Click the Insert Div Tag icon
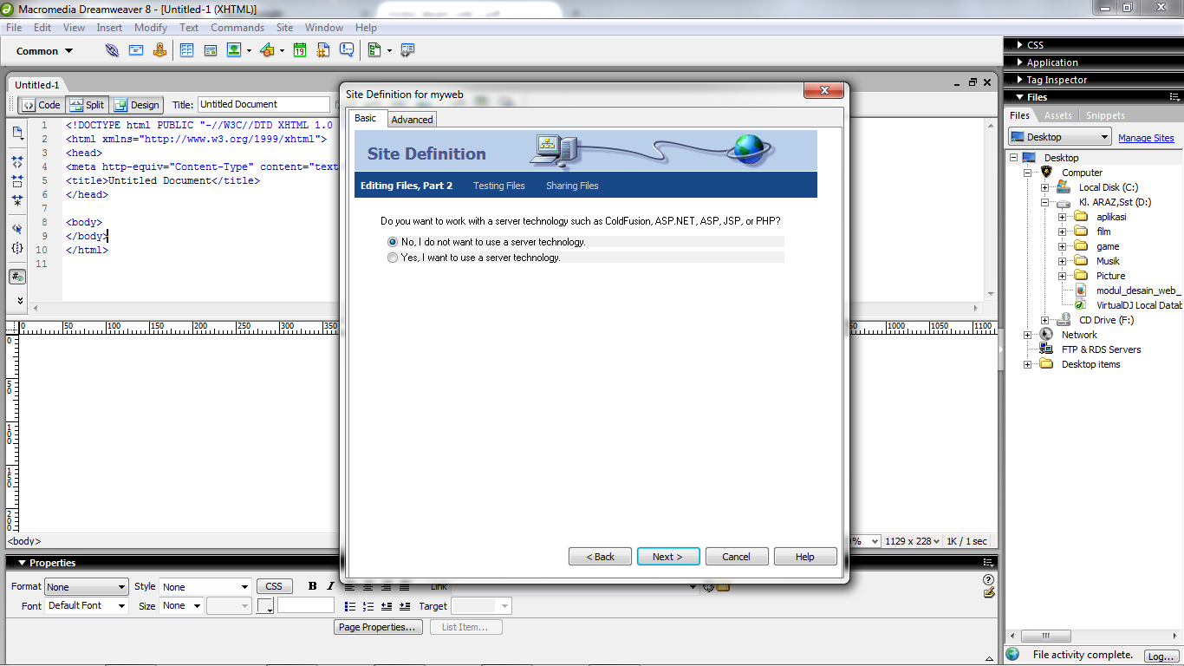The width and height of the screenshot is (1184, 666). (x=210, y=50)
